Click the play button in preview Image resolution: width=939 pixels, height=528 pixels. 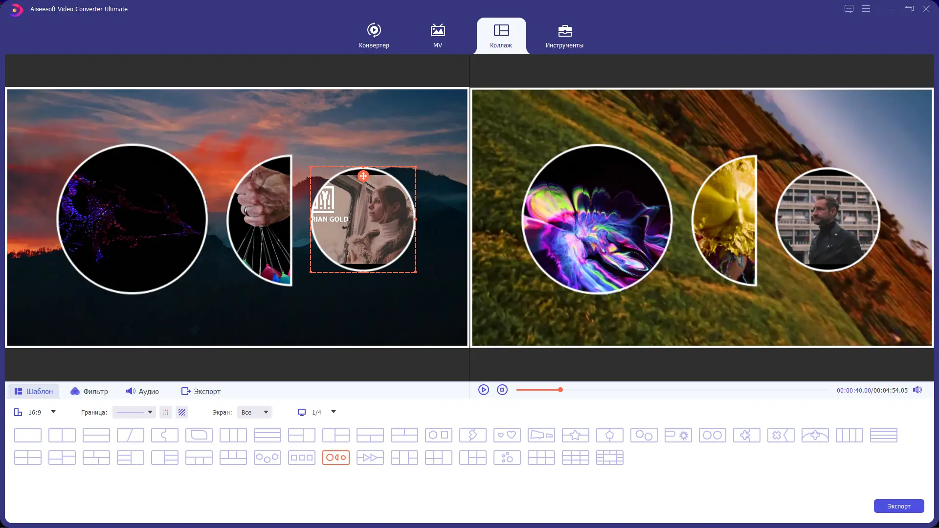(483, 390)
